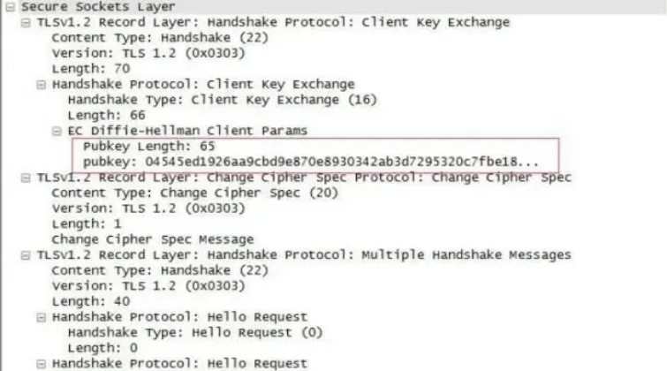This screenshot has height=371, width=667.
Task: Select the Change Cipher Spec Message row
Action: pos(153,239)
